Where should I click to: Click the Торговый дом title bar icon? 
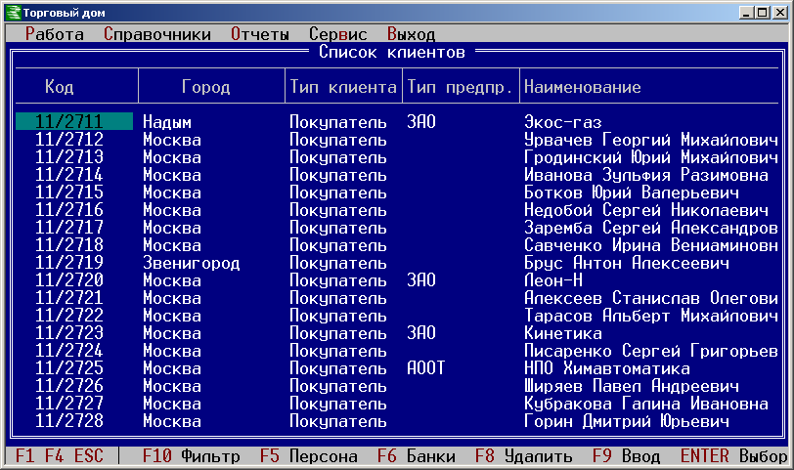click(13, 13)
